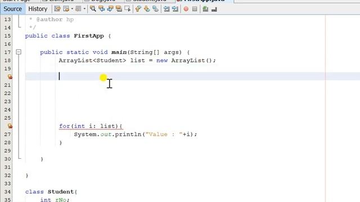Click the Back navigation icon
The image size is (360, 202).
pyautogui.click(x=66, y=9)
